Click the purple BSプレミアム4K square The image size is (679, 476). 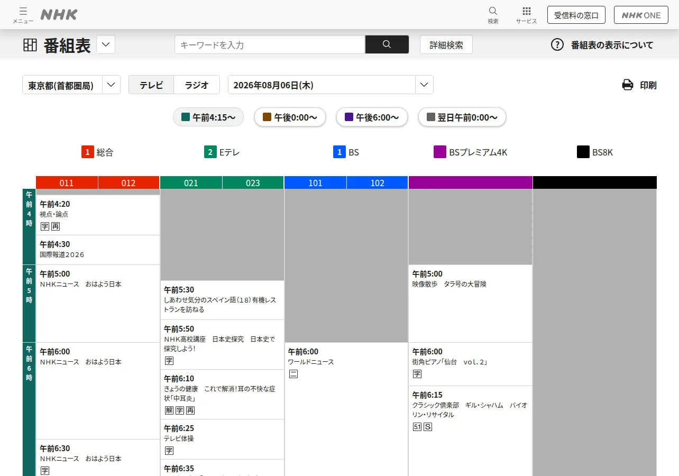coord(440,152)
